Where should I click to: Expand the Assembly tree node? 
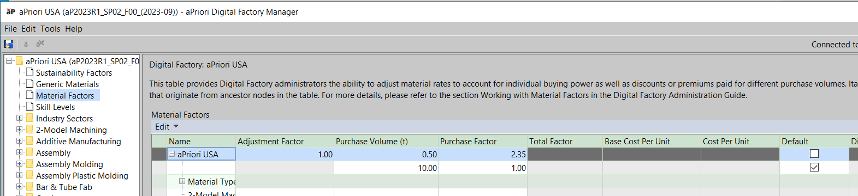pos(20,152)
